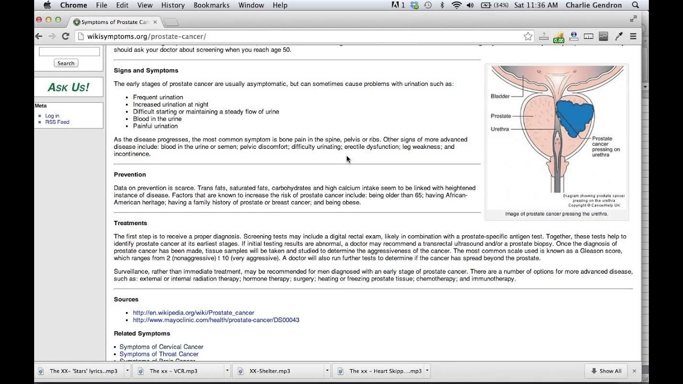Close the downloads bar
Screen dimensions: 683x384
634,371
